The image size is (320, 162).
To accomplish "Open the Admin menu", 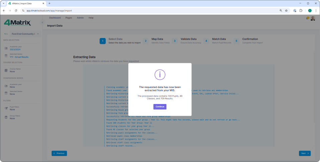I will [80, 18].
